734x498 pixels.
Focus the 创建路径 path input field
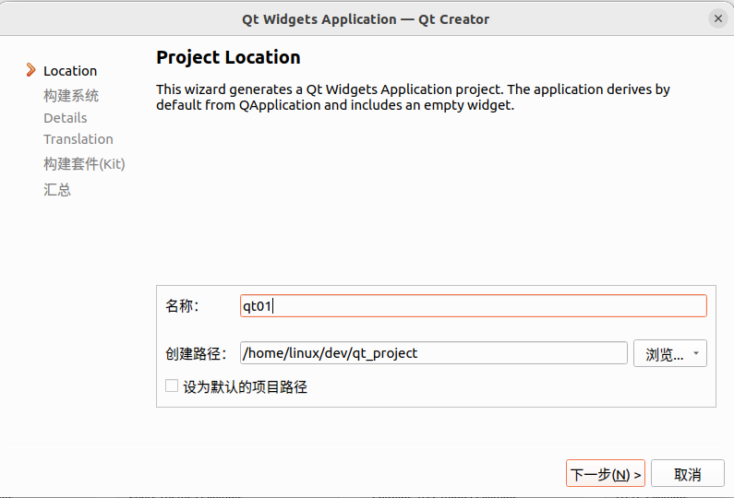pos(433,353)
